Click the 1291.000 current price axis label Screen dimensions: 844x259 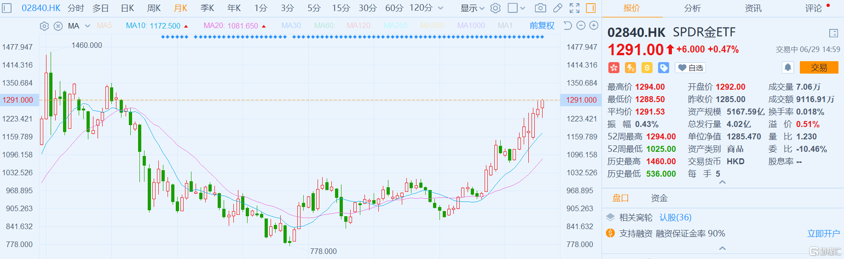(581, 100)
